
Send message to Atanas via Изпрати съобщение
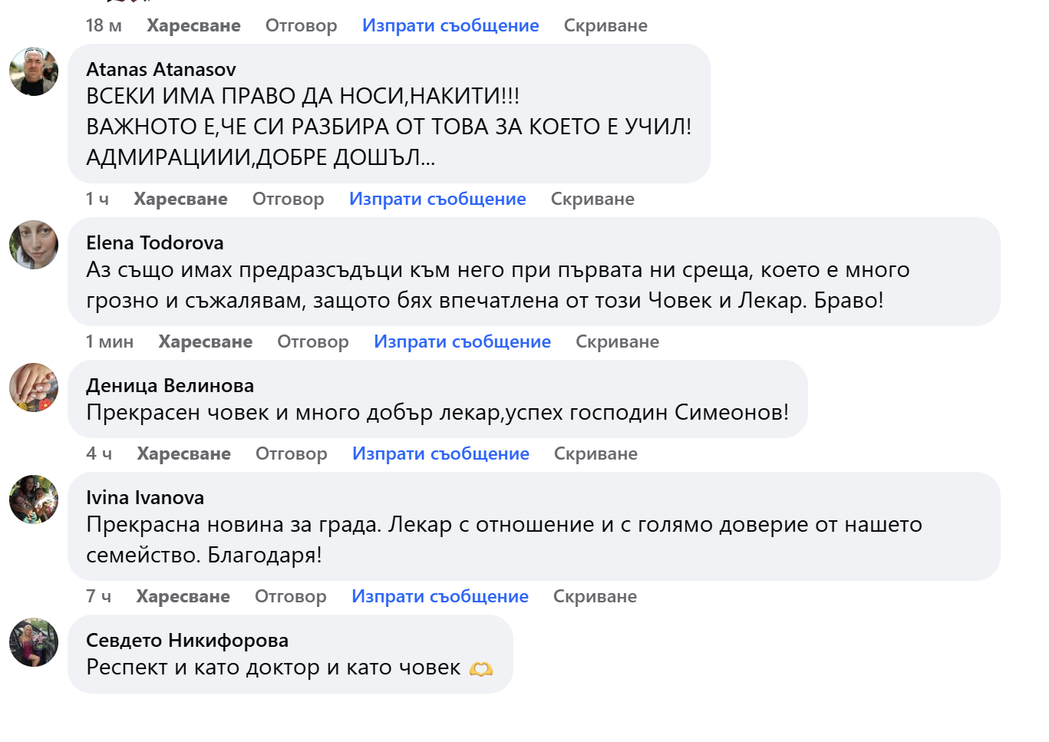(x=437, y=199)
